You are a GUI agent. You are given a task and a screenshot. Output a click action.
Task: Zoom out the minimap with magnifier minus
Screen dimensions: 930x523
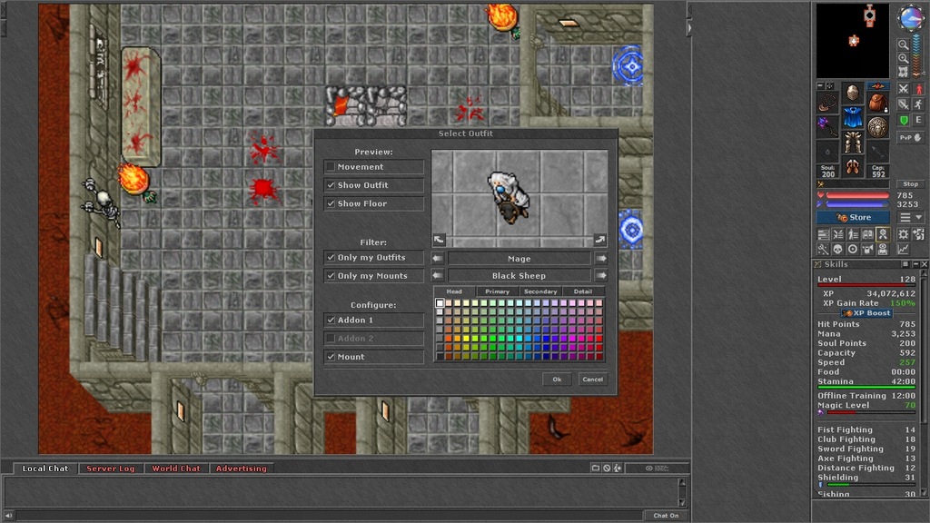904,44
